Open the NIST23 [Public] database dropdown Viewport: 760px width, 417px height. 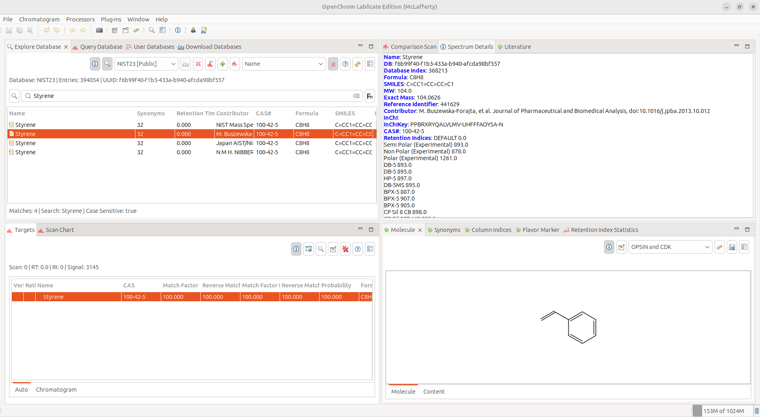pyautogui.click(x=146, y=64)
